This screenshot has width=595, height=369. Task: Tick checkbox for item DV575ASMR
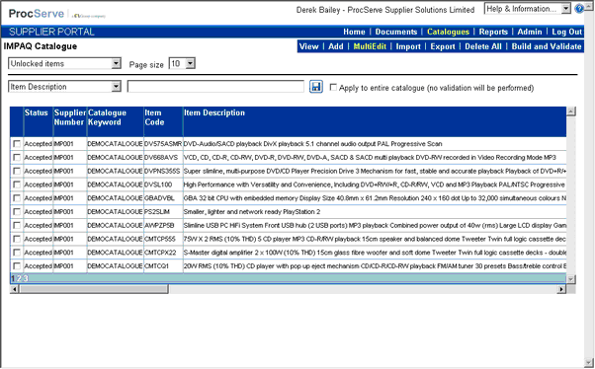click(17, 144)
